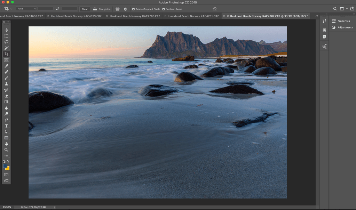The width and height of the screenshot is (356, 210).
Task: Switch to the KAC4699.CR2 document tab
Action: tap(76, 16)
